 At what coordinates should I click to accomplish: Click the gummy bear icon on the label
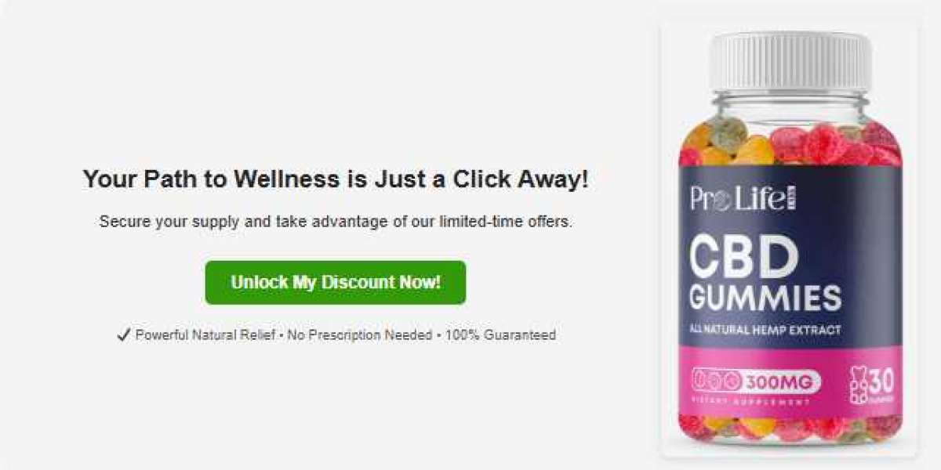pyautogui.click(x=859, y=385)
